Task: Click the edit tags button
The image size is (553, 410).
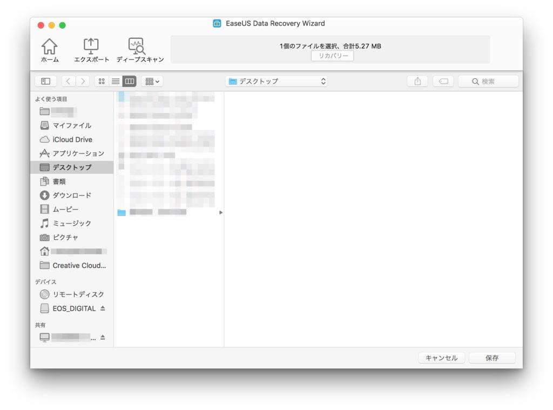Action: [x=443, y=82]
